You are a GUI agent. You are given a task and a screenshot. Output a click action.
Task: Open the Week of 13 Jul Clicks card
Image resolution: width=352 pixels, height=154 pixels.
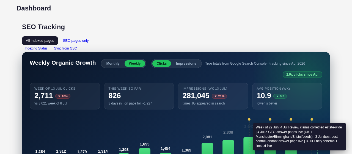click(x=65, y=96)
